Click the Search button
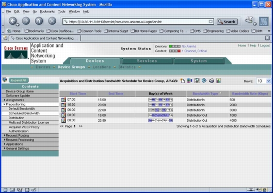The image size is (274, 194). coord(227,22)
